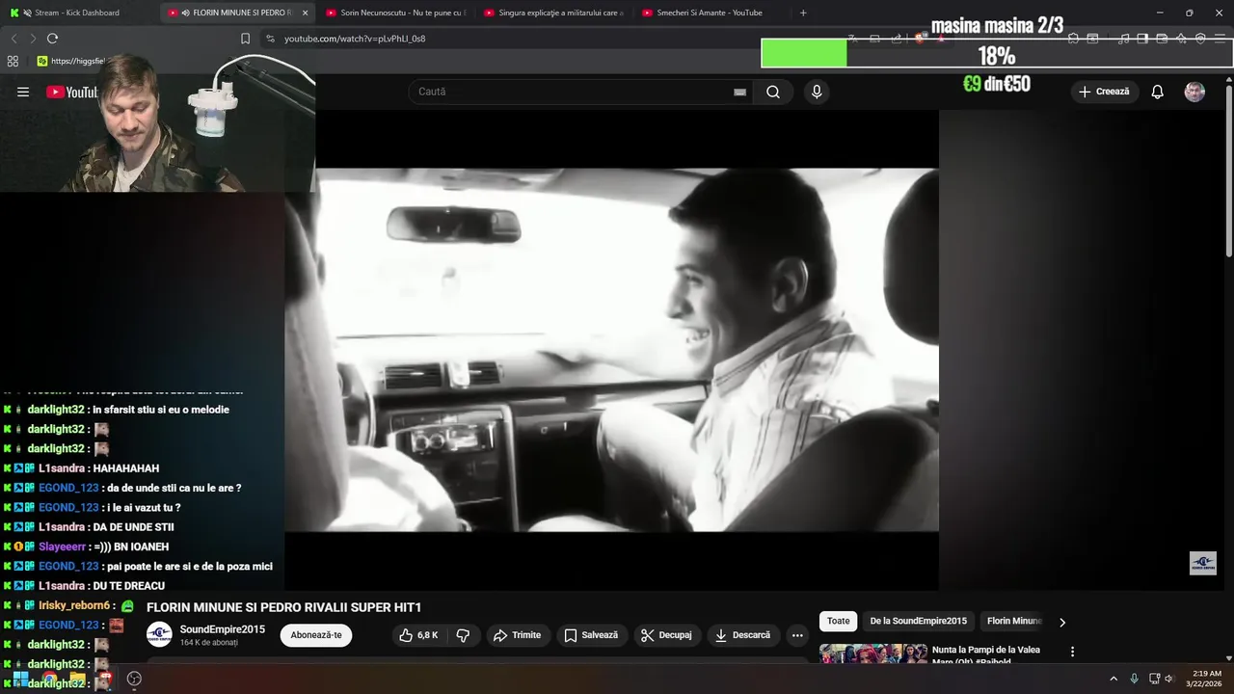The height and width of the screenshot is (694, 1234).
Task: Open File Explorer from the taskbar
Action: pyautogui.click(x=77, y=679)
